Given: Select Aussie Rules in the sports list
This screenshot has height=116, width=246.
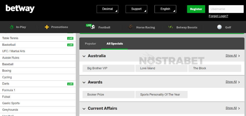Looking at the screenshot, I should 38,58.
